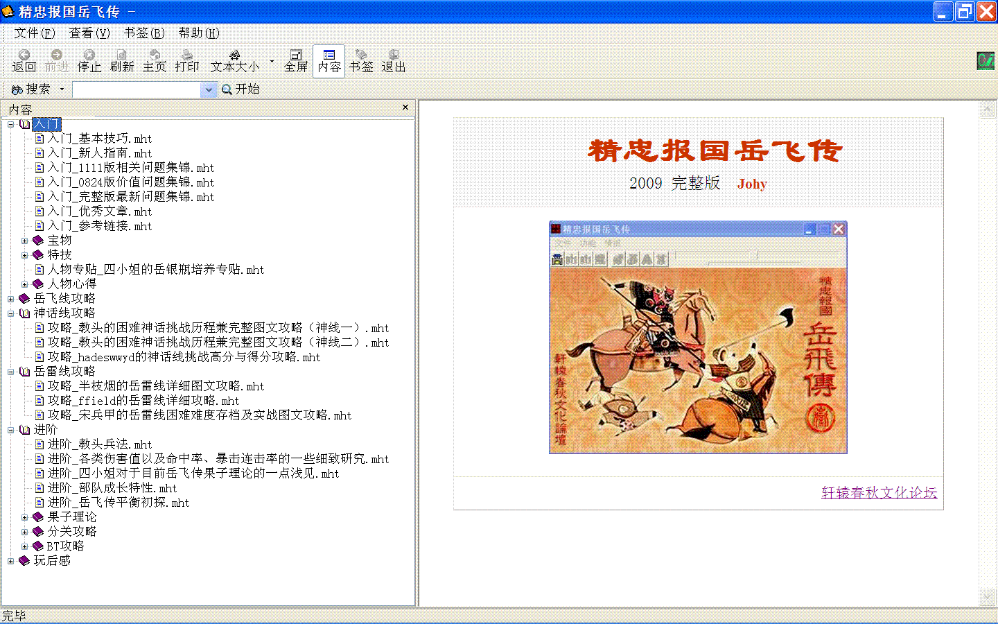Collapse the 进阶 tree node
The image size is (998, 624).
point(11,430)
